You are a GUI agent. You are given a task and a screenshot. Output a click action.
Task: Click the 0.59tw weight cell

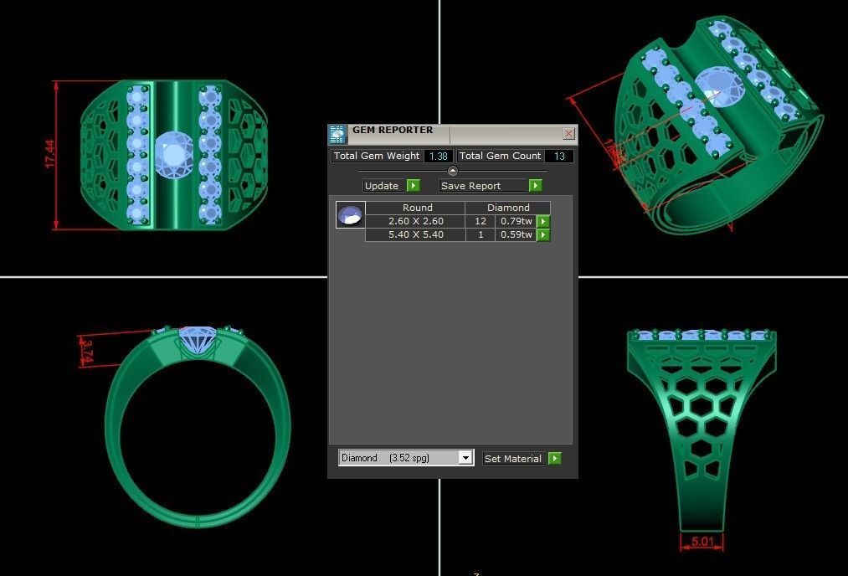pyautogui.click(x=516, y=234)
